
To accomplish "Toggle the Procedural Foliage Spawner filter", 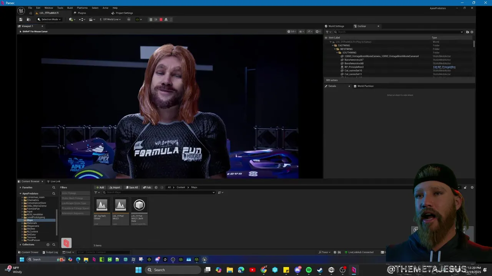I will [75, 208].
